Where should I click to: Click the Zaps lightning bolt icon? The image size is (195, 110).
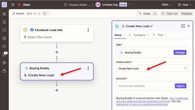tap(19, 5)
